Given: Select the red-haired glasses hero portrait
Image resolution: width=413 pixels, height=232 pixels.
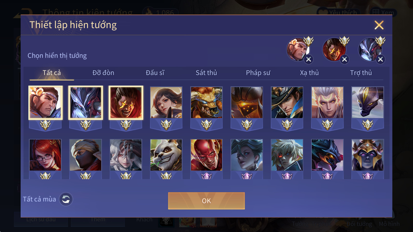Looking at the screenshot, I should pos(45,155).
